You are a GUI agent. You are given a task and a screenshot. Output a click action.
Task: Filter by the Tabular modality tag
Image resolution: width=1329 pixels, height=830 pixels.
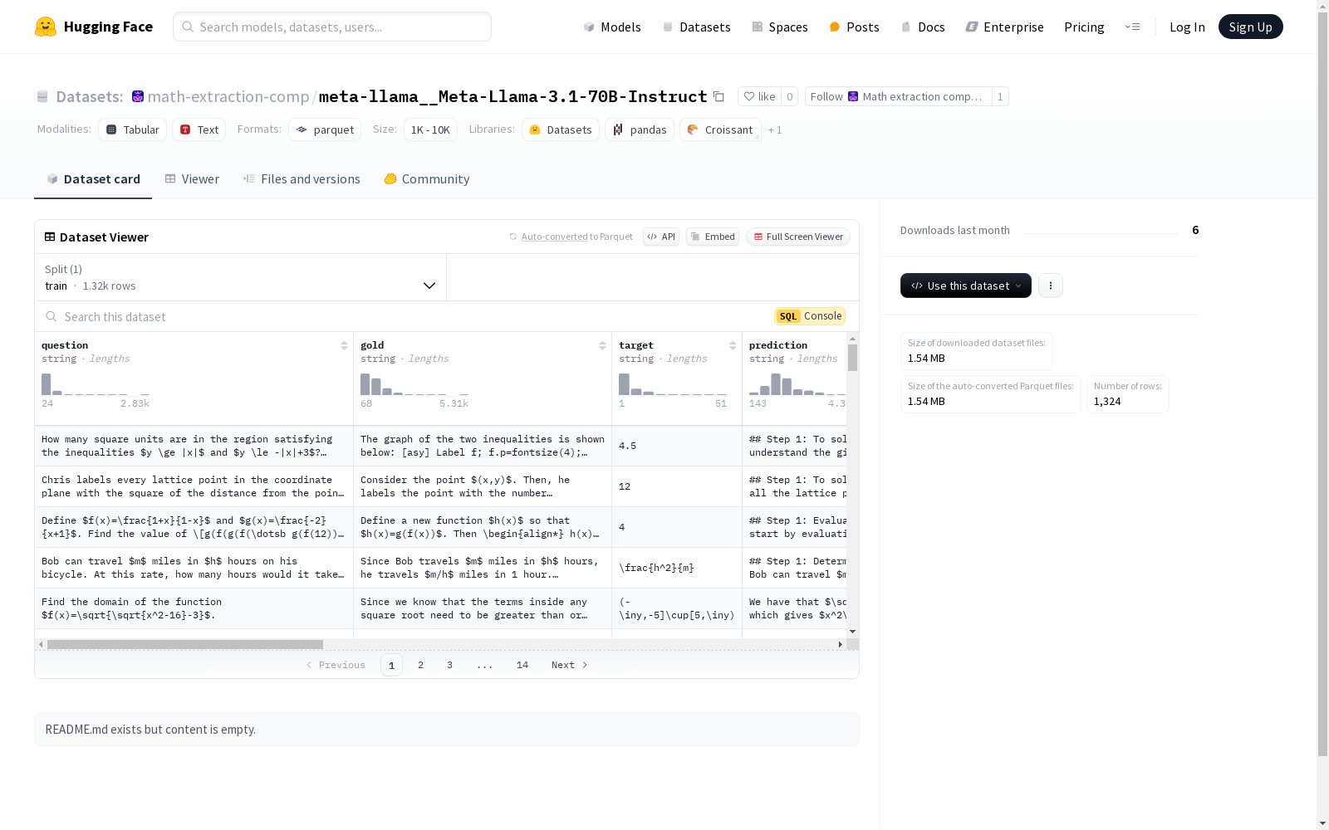[133, 129]
